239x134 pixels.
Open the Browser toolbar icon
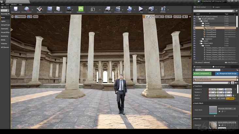(x=163, y=9)
